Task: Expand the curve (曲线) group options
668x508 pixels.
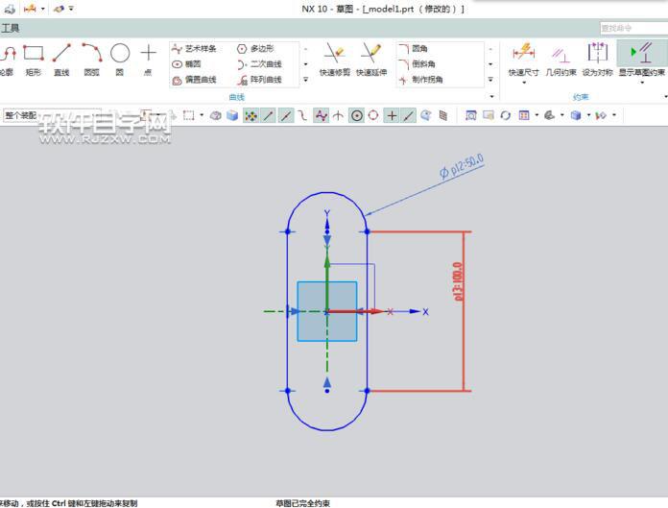Action: (491, 97)
